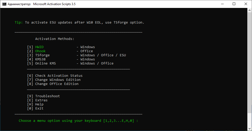Click the cmd icon in the title bar
252x131 pixels.
(4, 4)
